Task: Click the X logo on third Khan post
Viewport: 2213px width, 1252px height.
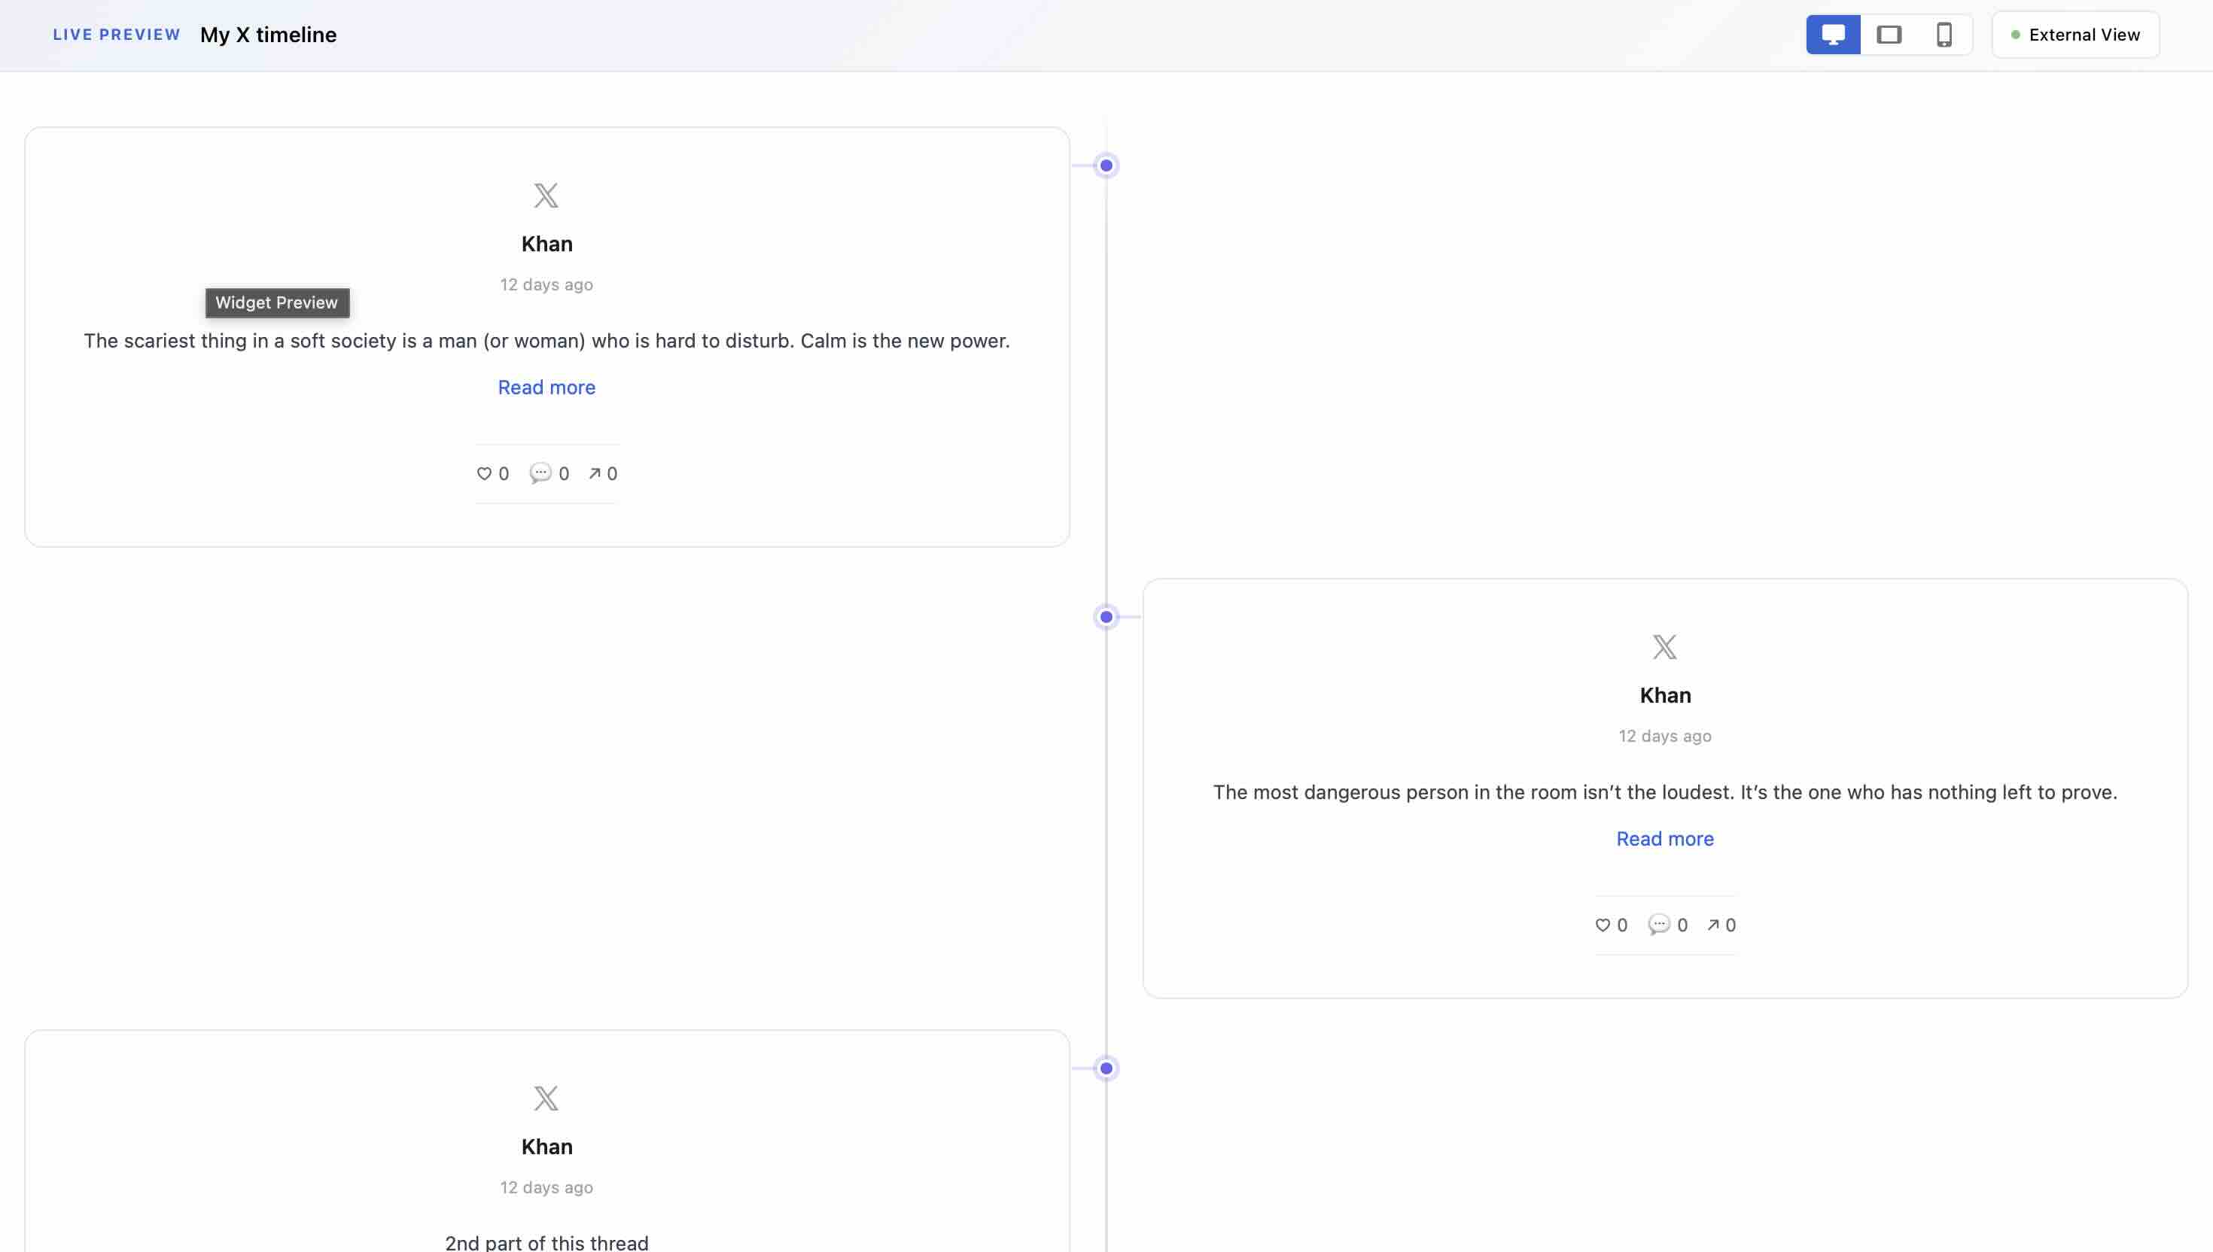Action: 546,1098
